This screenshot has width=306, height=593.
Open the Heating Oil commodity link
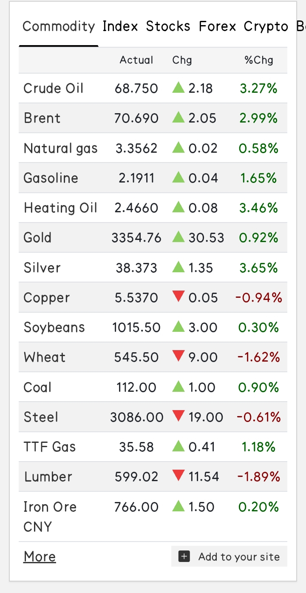click(x=60, y=208)
